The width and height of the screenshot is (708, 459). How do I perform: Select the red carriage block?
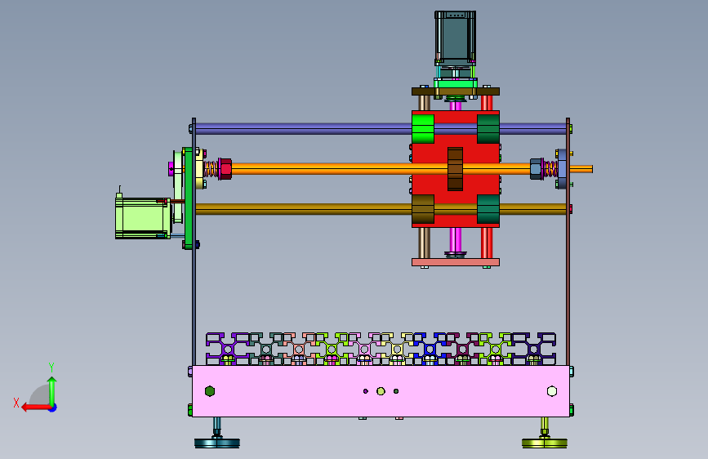[455, 169]
